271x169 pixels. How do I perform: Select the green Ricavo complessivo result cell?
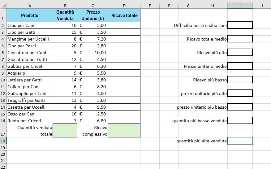pos(124,131)
